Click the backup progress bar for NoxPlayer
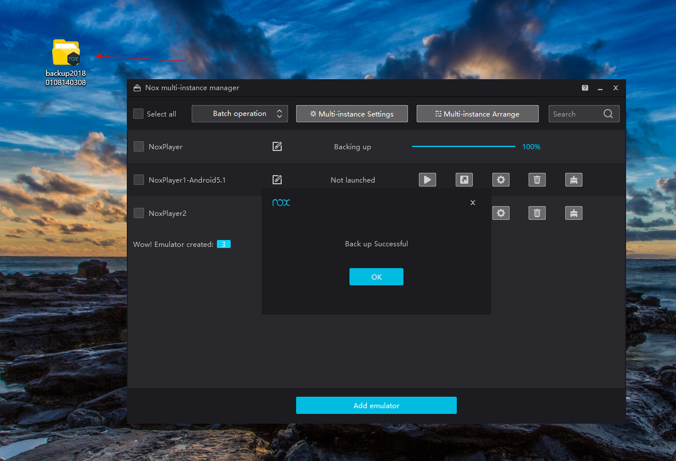 point(463,146)
